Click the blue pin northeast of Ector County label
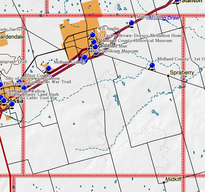This screenshot has width=205, height=192. 48,68
